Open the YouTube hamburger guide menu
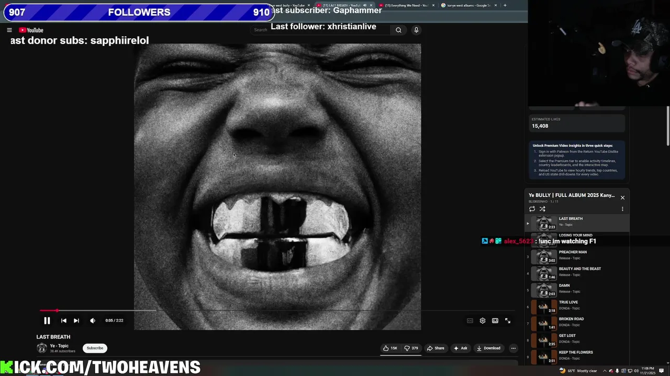 (x=9, y=30)
